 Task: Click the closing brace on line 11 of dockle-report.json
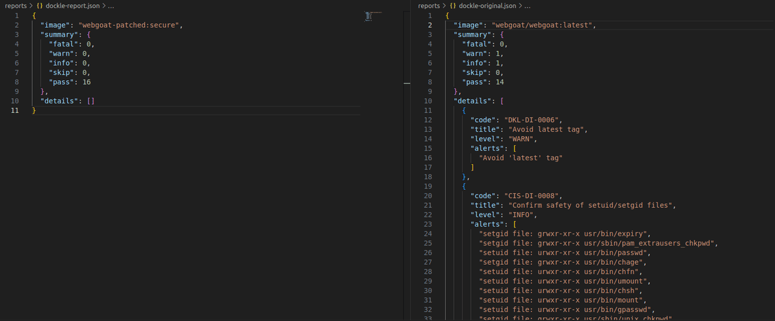pyautogui.click(x=34, y=111)
